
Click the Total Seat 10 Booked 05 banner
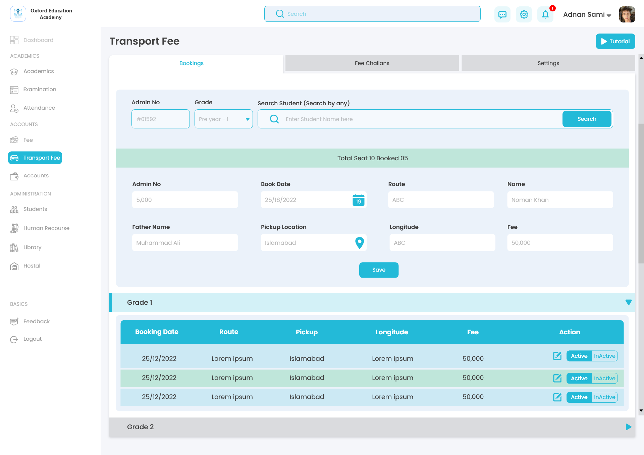coord(372,158)
